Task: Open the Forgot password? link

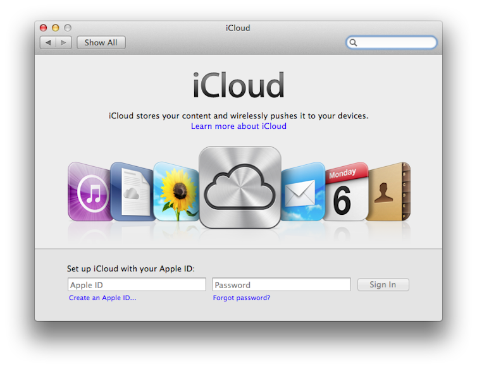Action: coord(242,298)
